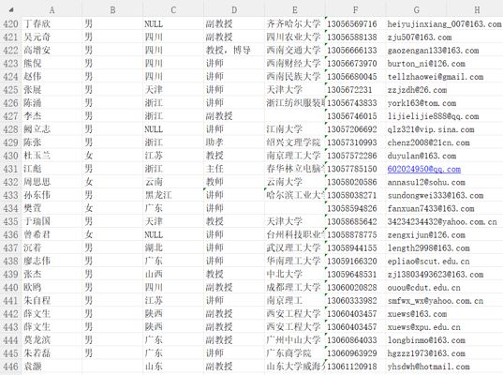Select column B header

112,10
